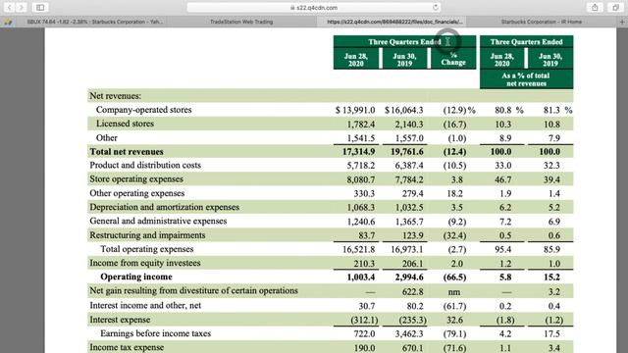Click 'Earnings before income taxes' label
Screen dimensions: 628x353
tap(155, 333)
